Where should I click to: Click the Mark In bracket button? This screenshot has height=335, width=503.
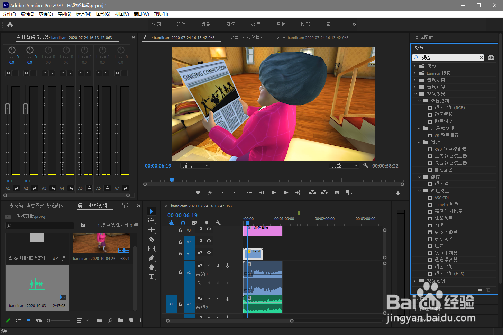tap(223, 193)
